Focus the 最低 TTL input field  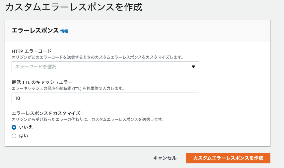coord(105,98)
